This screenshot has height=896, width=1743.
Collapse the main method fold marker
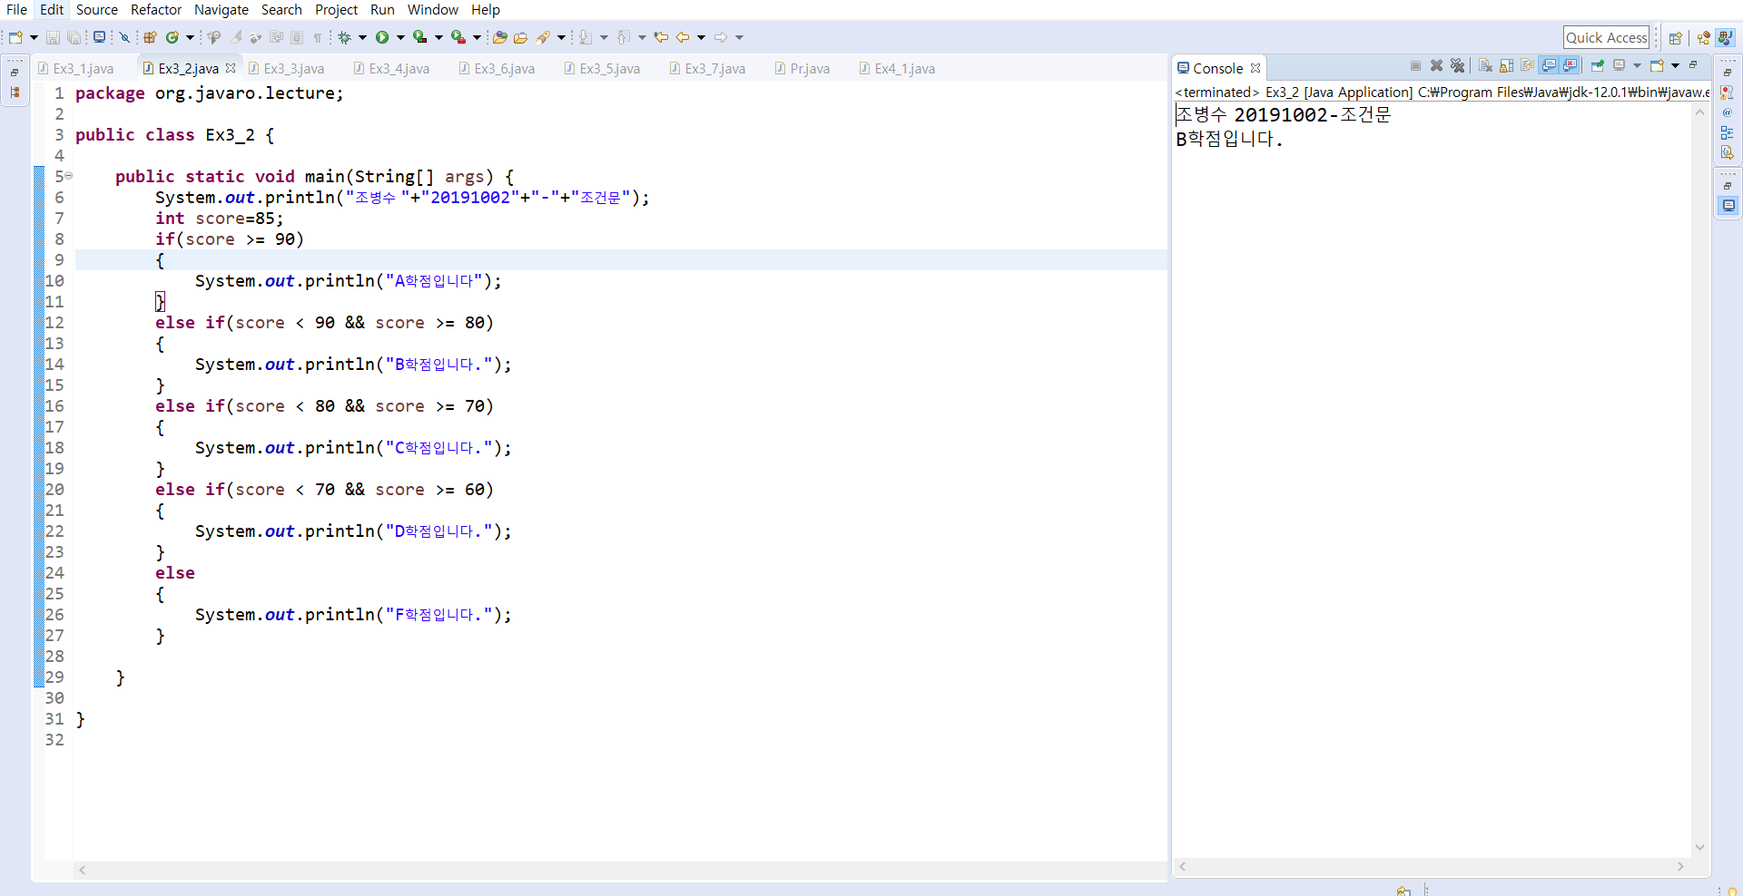[x=69, y=176]
